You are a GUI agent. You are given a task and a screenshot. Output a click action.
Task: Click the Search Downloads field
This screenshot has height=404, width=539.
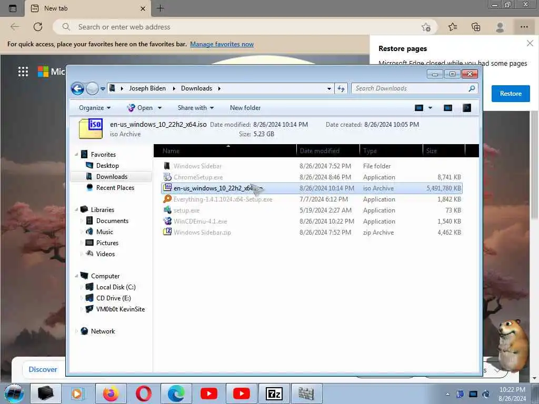[x=415, y=88]
